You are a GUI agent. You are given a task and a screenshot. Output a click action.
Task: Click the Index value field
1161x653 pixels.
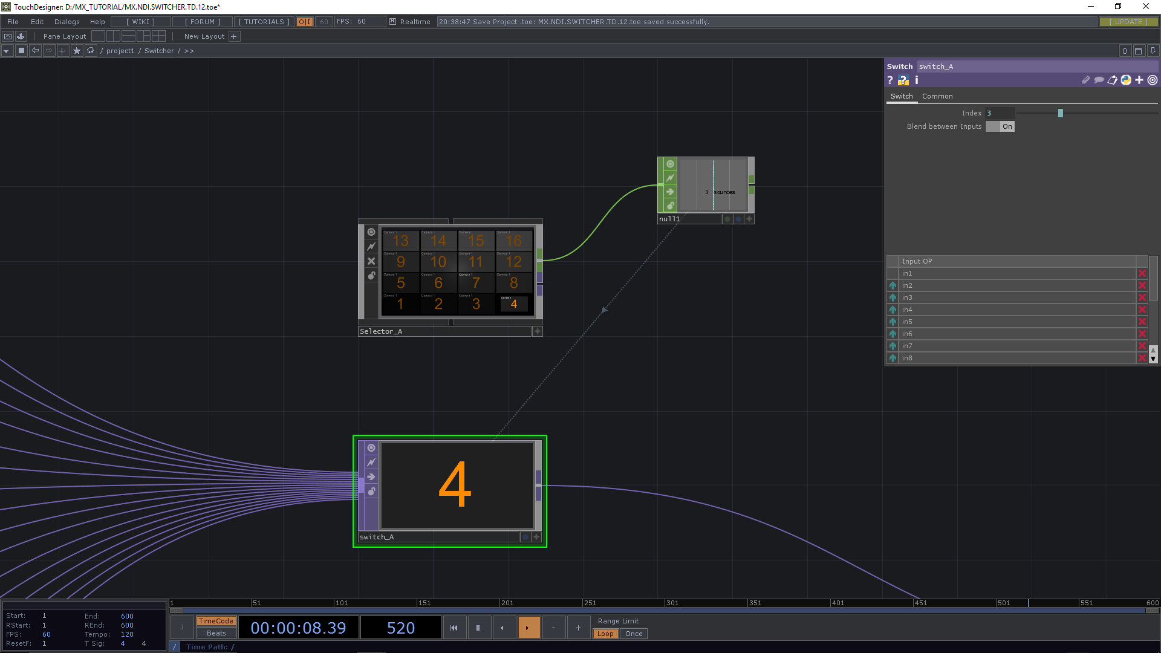tap(1000, 113)
